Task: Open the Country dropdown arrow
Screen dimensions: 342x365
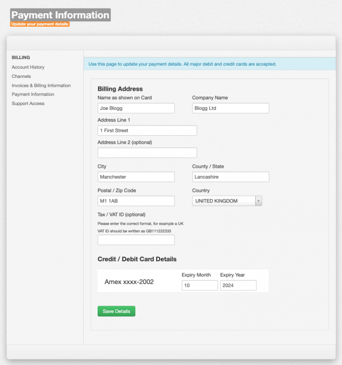Action: coord(258,201)
